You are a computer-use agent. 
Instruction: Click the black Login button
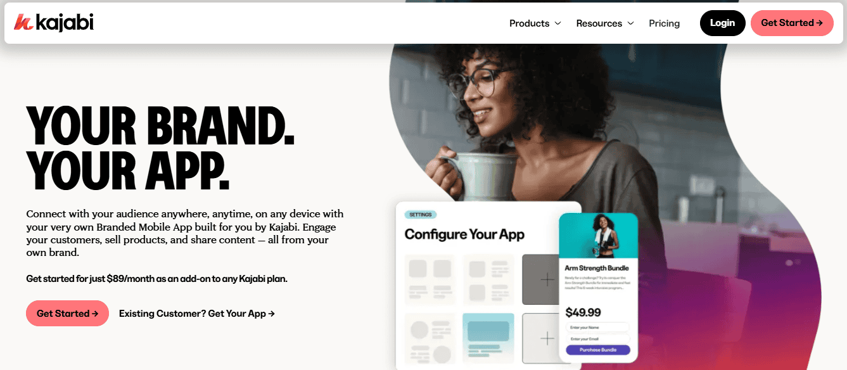(722, 23)
